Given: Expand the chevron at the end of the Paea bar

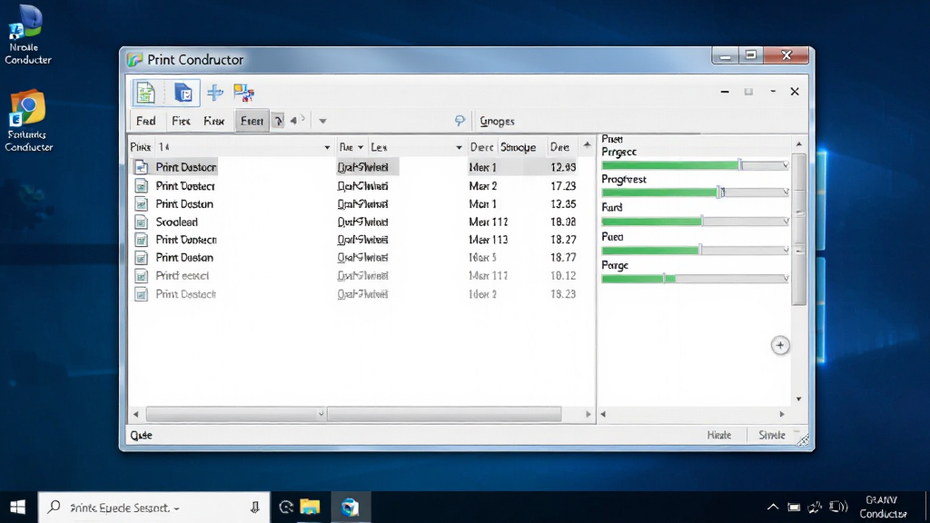Looking at the screenshot, I should click(x=786, y=251).
